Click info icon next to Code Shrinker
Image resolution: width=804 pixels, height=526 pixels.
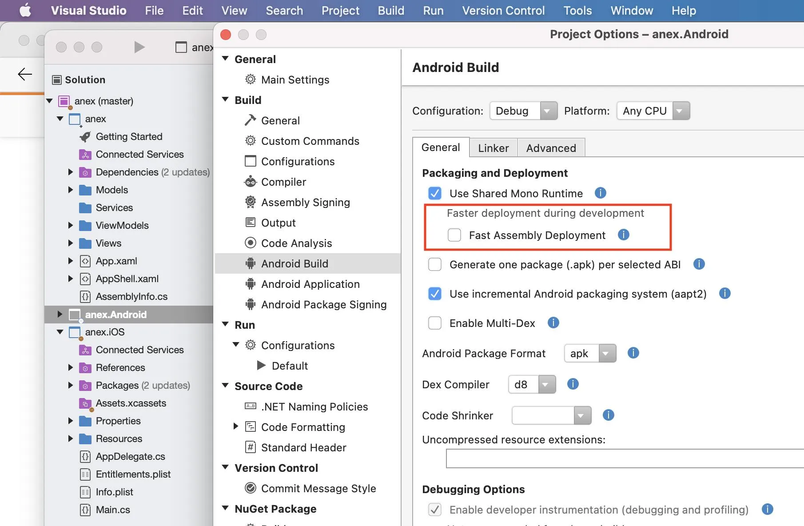(x=608, y=415)
